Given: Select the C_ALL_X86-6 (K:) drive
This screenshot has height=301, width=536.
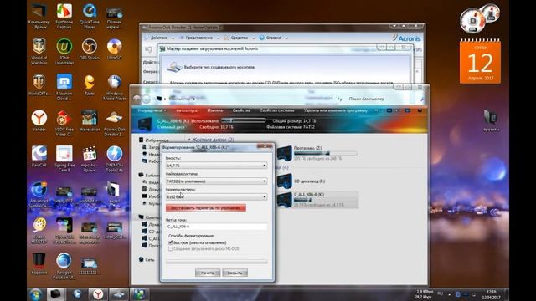Looking at the screenshot, I should (318, 199).
